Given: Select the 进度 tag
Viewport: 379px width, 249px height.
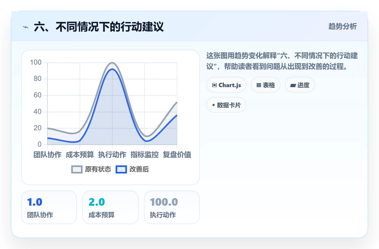Looking at the screenshot, I should tap(300, 85).
